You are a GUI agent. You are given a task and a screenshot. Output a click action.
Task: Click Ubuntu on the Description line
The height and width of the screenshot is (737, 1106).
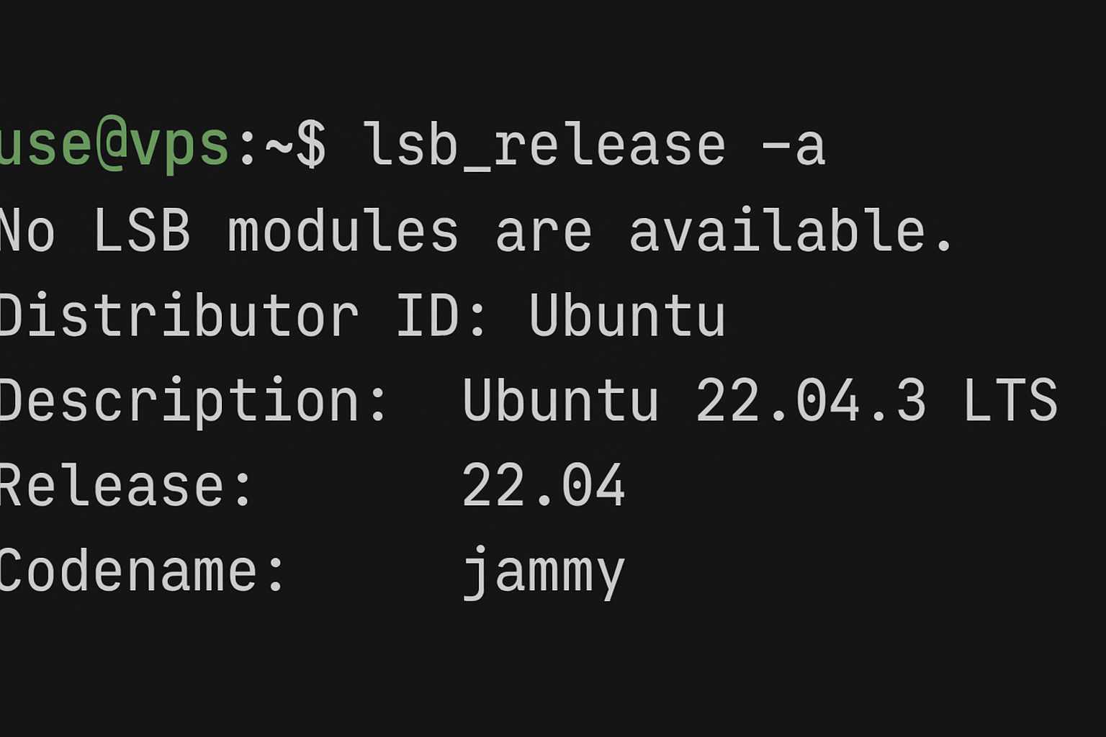560,400
